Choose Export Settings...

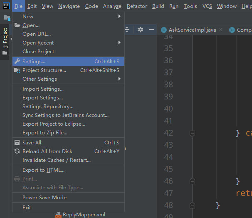68,98
